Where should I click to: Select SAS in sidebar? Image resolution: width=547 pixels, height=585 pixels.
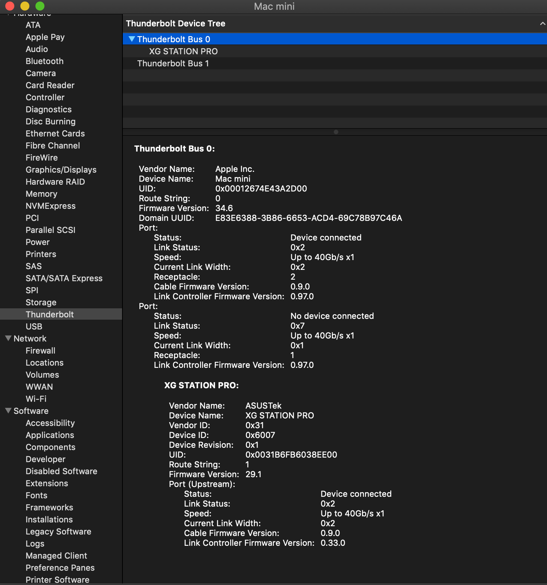[34, 266]
